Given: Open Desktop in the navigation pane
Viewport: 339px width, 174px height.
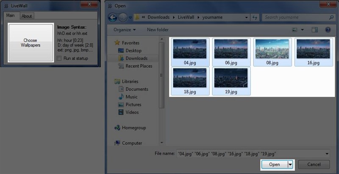Looking at the screenshot, I should (x=133, y=50).
